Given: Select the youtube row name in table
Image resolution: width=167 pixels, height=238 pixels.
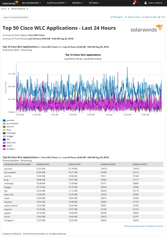Looking at the screenshot, I should pyautogui.click(x=8, y=169).
